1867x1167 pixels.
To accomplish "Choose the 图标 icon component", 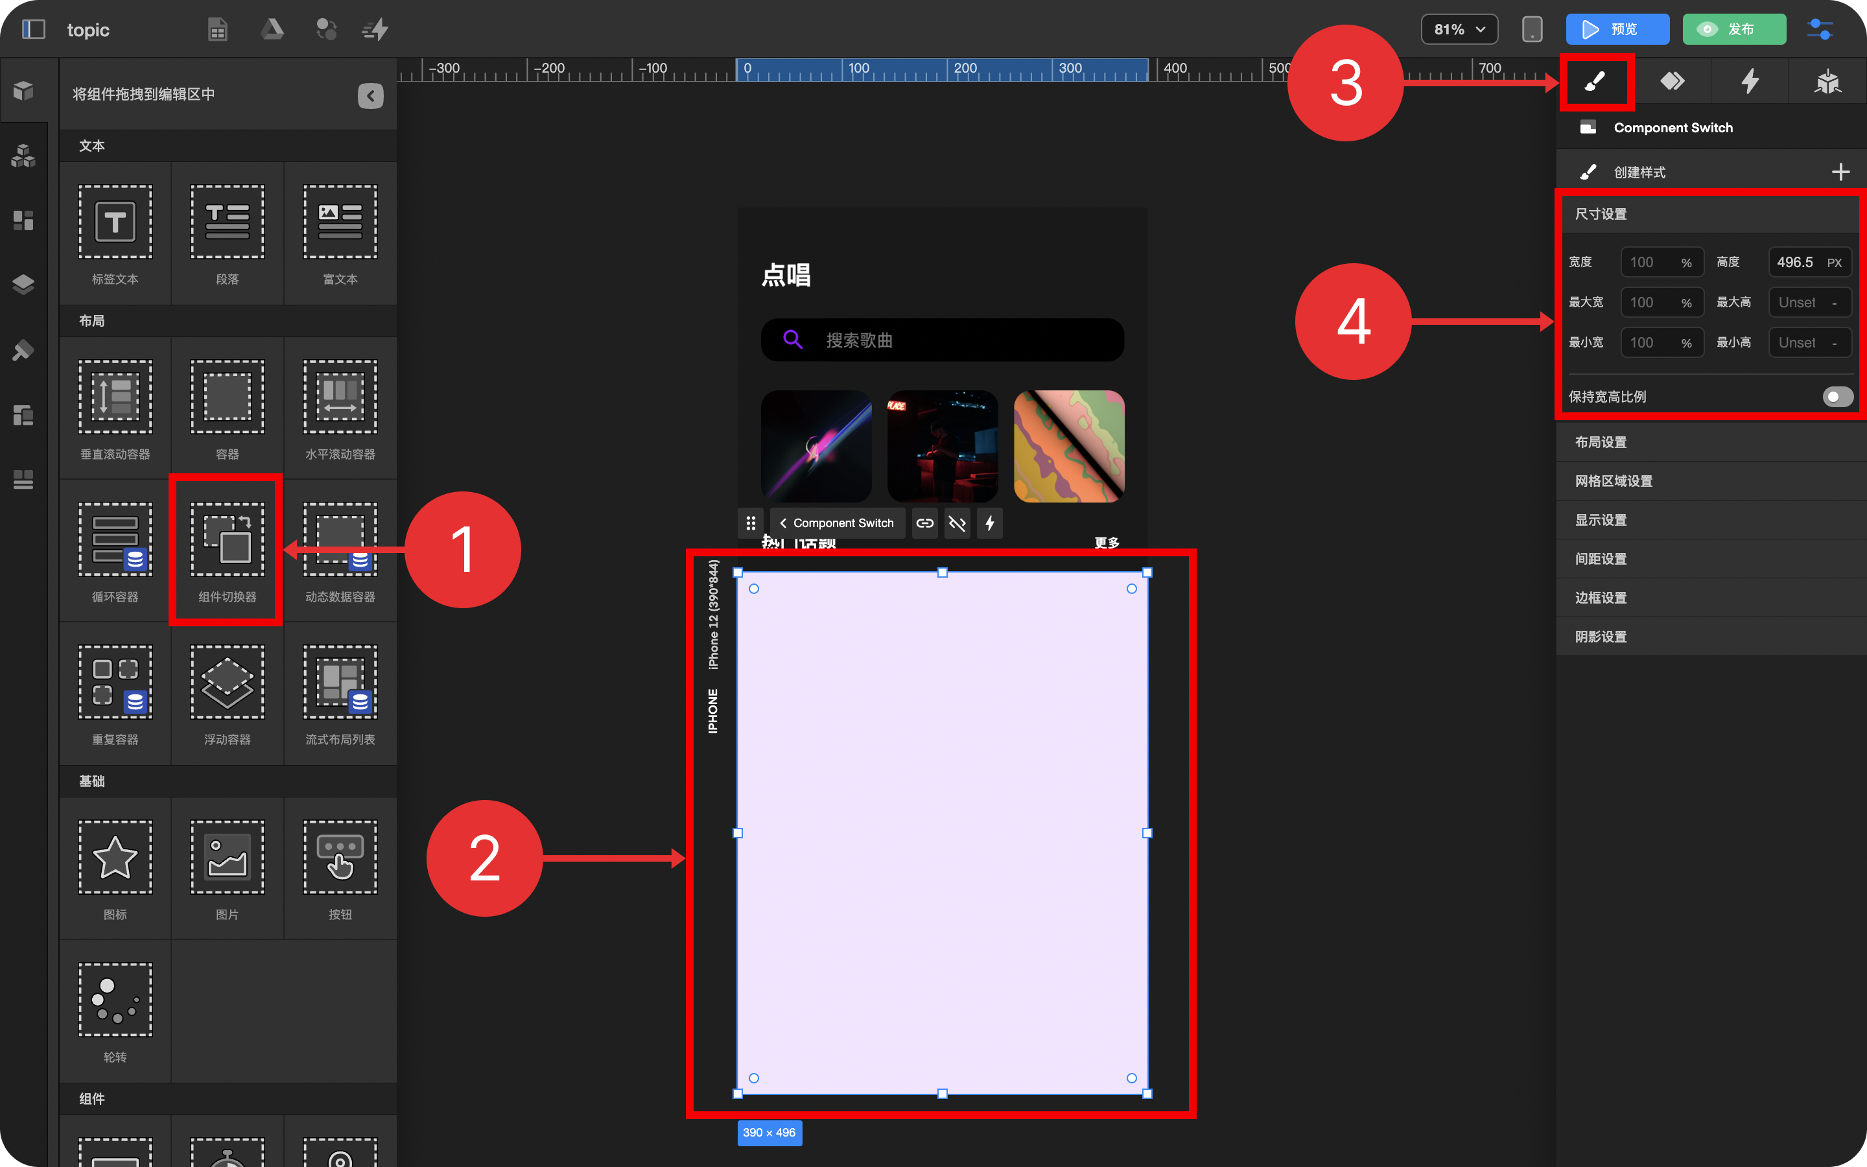I will (115, 869).
